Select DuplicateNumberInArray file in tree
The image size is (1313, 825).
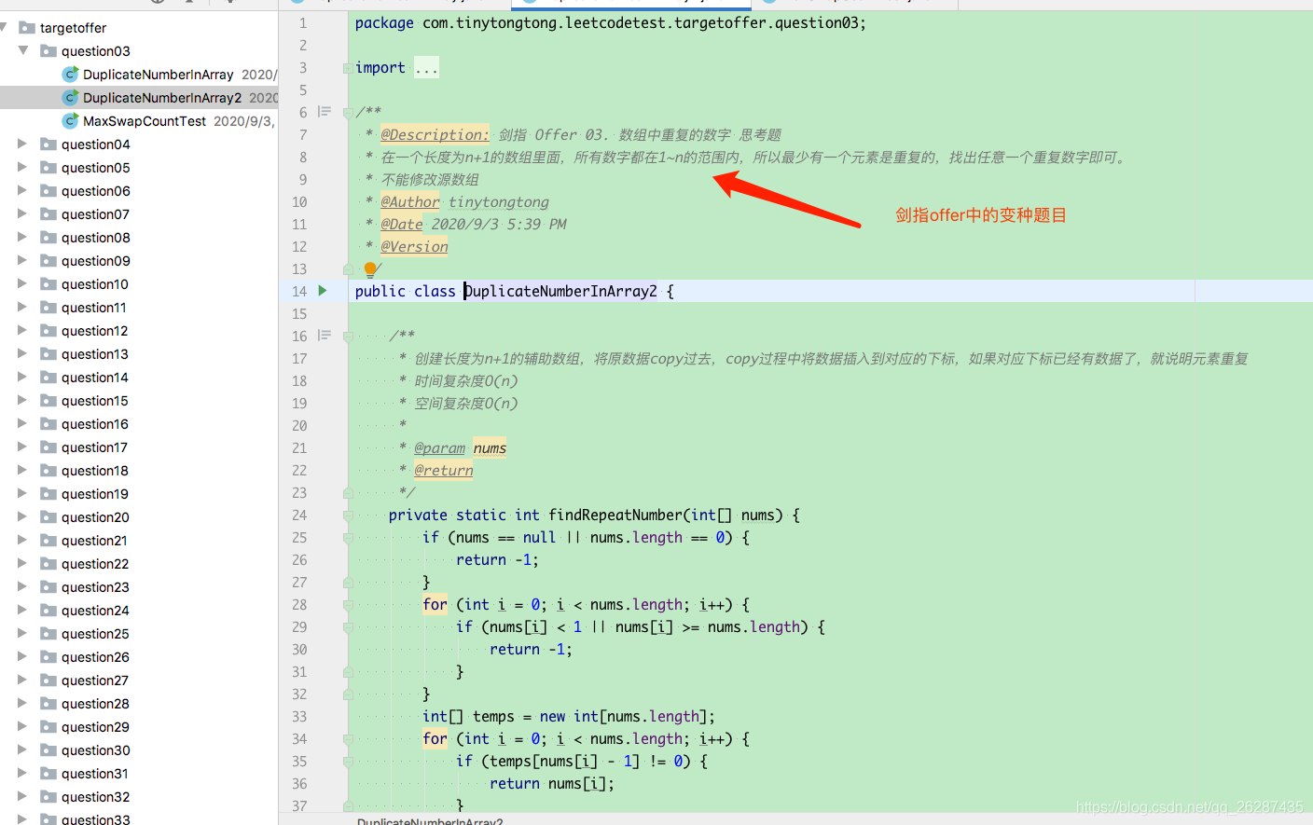point(139,75)
